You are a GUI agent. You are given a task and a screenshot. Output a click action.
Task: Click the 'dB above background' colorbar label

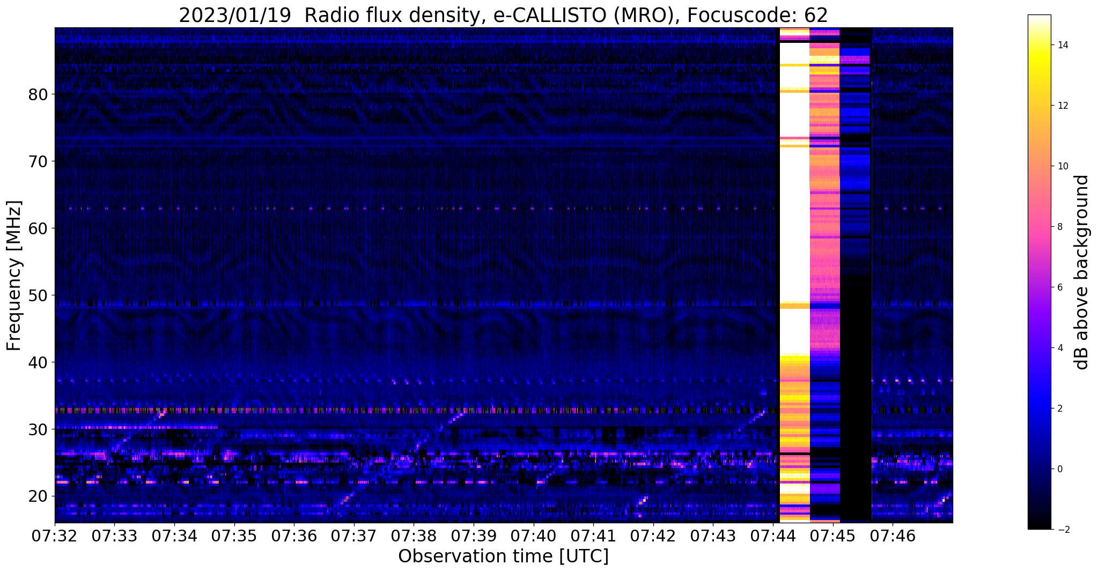coord(1082,272)
